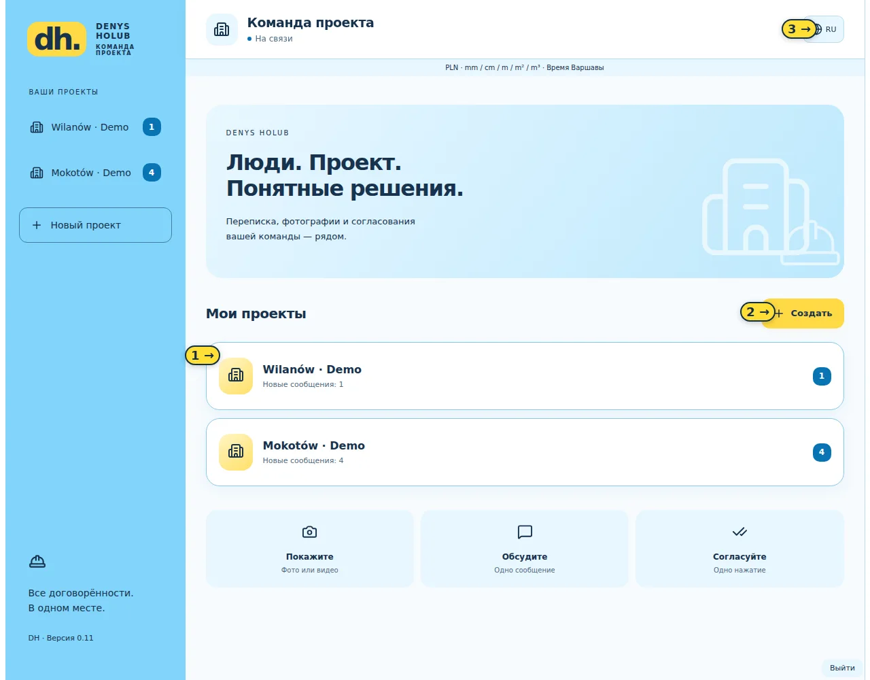Click the hard hat icon in sidebar
Screen dimensions: 870x680
click(x=37, y=562)
